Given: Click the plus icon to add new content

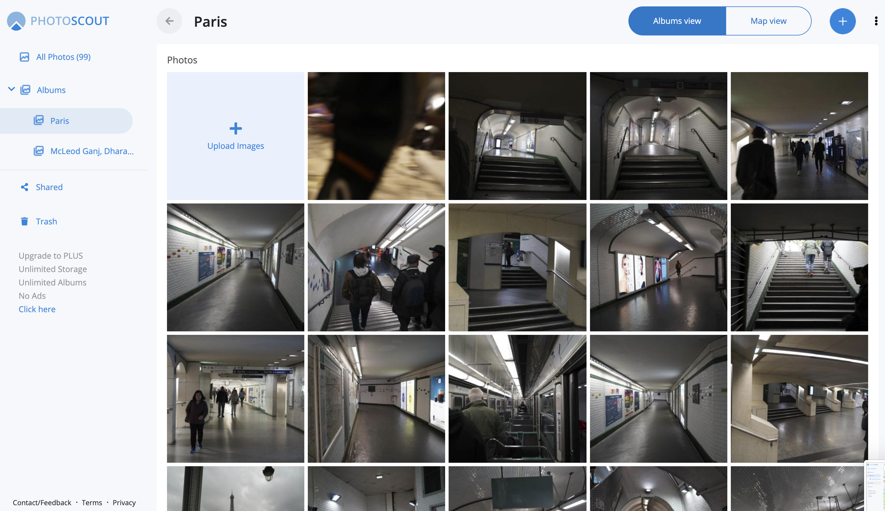Looking at the screenshot, I should 843,21.
